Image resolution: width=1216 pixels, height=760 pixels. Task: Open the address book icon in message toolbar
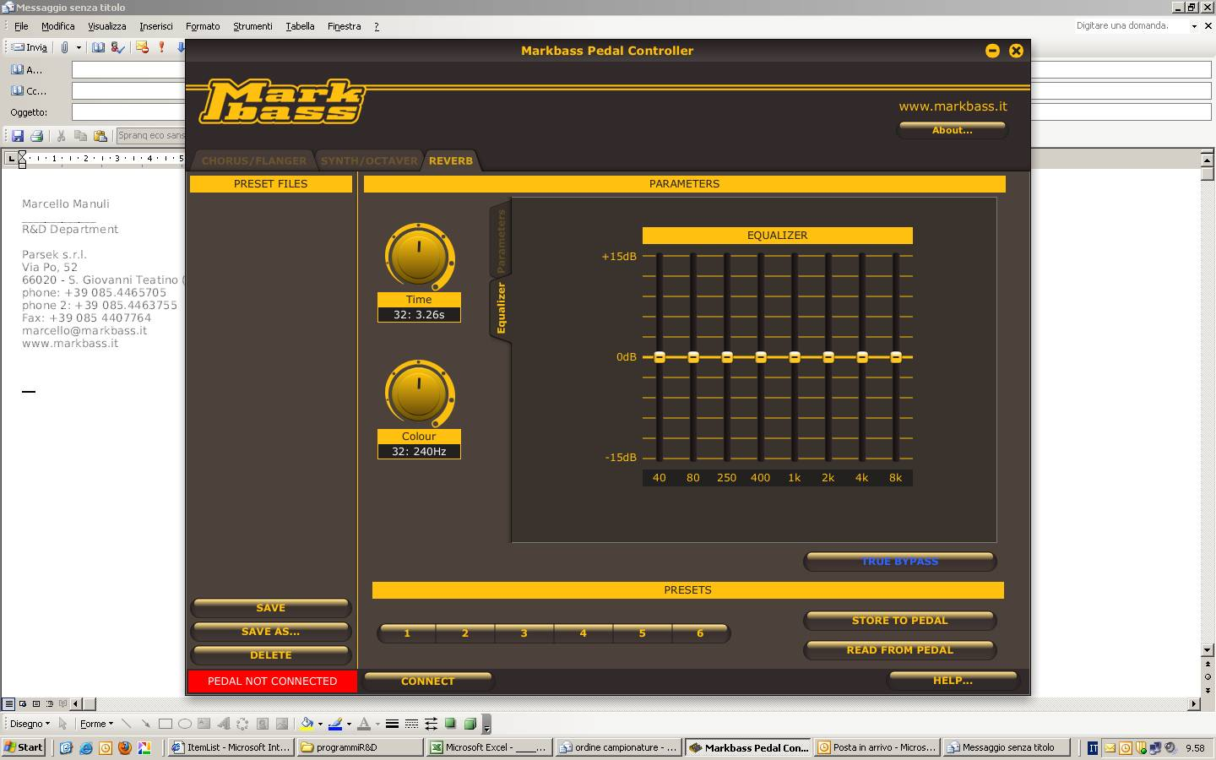99,47
